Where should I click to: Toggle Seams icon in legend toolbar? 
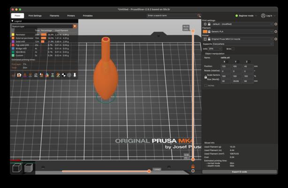(x=36, y=75)
